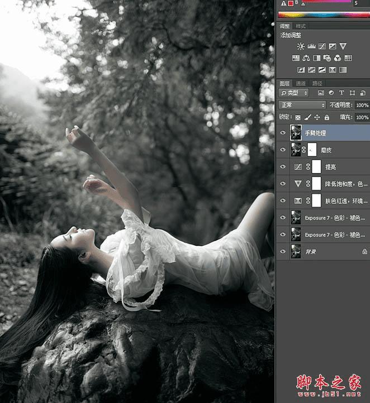Screen dimensions: 370x403
Task: Select the 磨皮 layer mask thumbnail
Action: (312, 150)
